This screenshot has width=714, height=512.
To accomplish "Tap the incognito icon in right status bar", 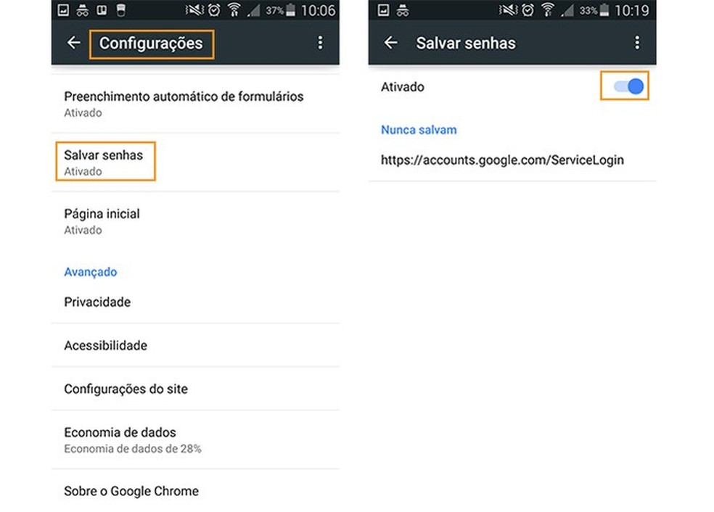I will [403, 10].
